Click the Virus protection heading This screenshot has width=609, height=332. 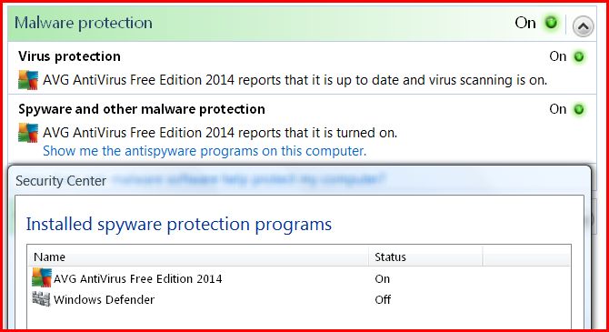point(69,56)
